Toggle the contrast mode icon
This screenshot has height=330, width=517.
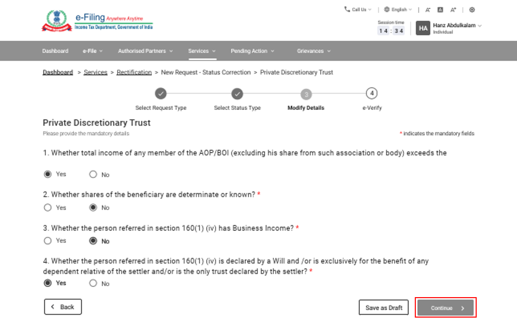[x=472, y=10]
